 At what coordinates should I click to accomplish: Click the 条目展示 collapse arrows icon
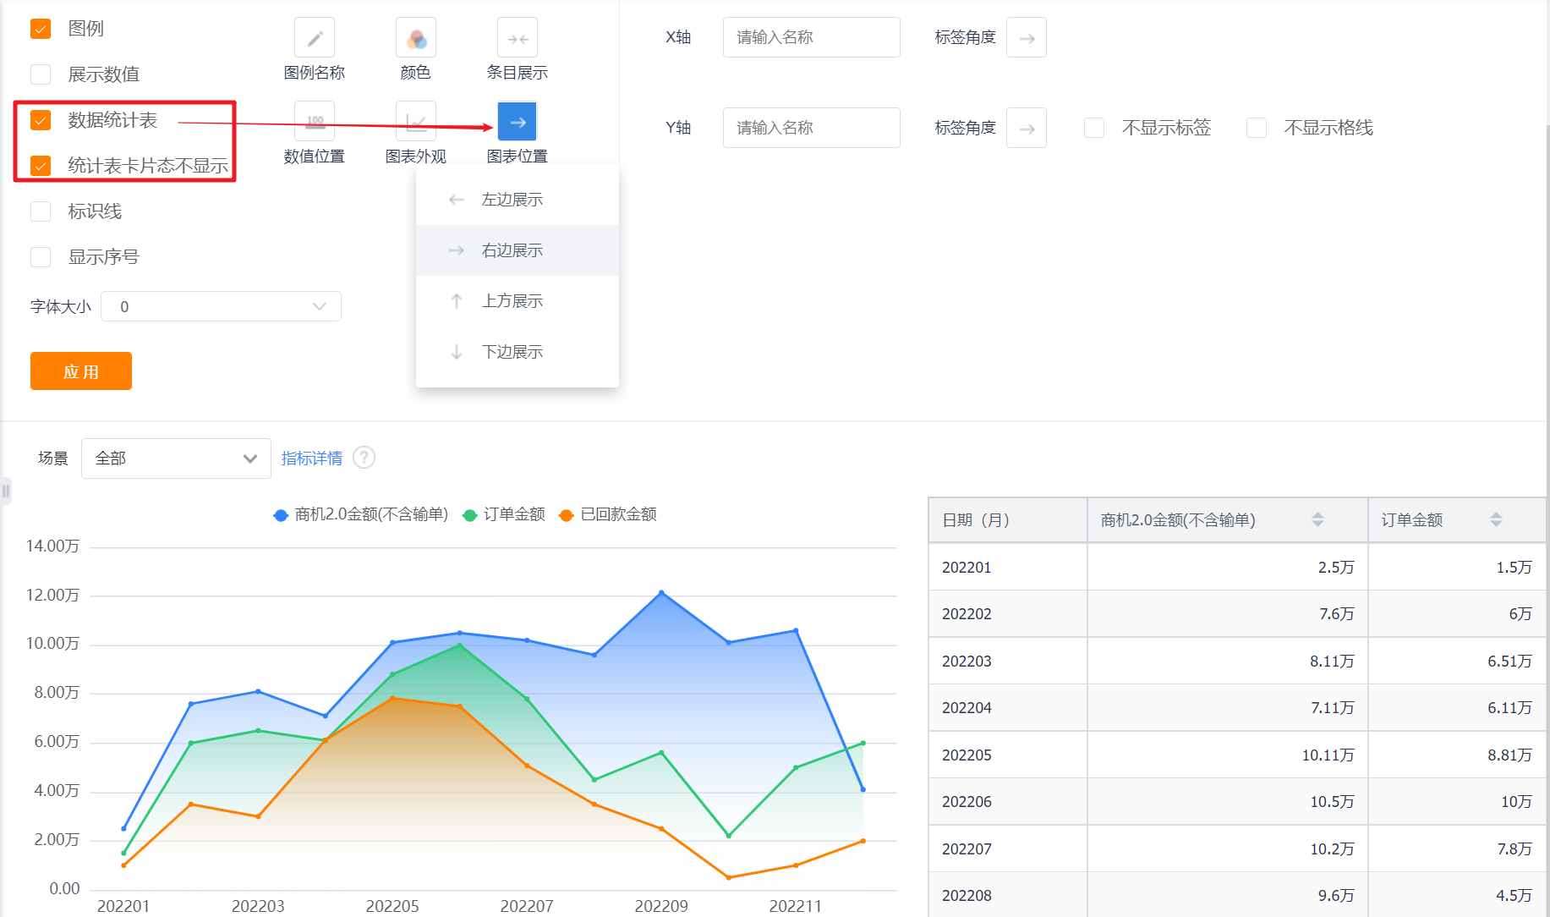(518, 38)
